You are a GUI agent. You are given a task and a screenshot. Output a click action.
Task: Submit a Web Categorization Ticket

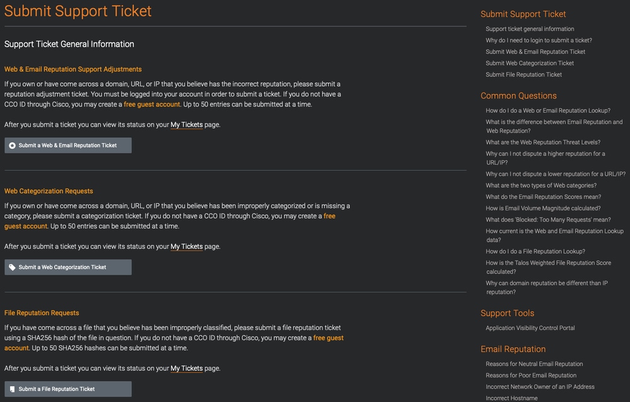[x=68, y=267]
